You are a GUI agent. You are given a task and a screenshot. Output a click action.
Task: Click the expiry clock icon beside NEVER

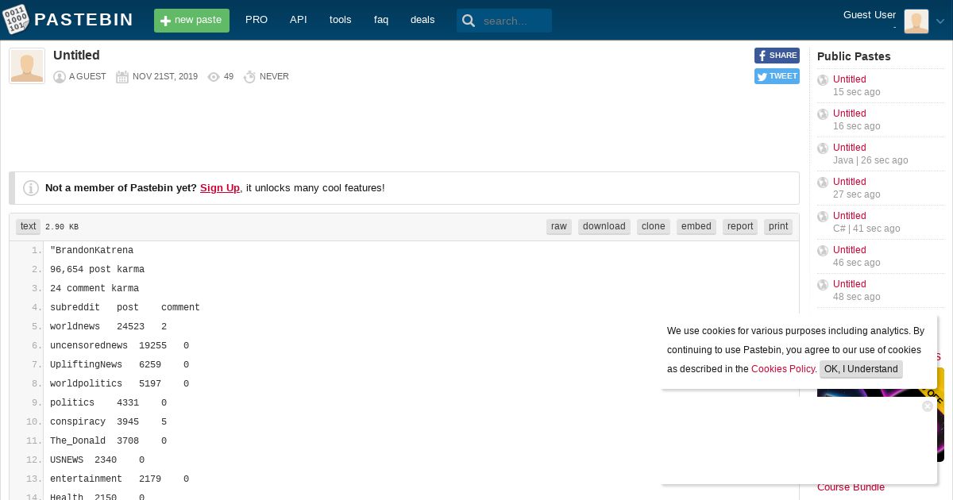tap(249, 77)
